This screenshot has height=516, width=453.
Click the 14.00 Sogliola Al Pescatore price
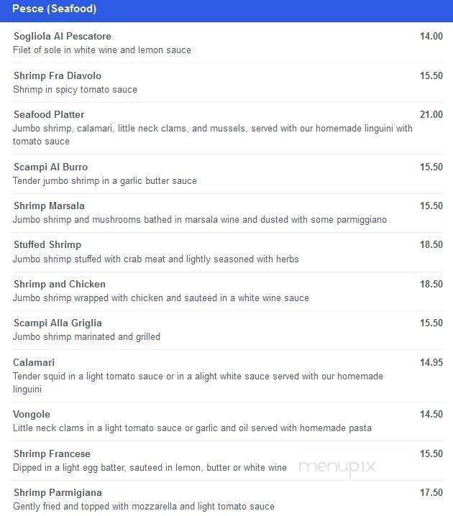tap(431, 36)
